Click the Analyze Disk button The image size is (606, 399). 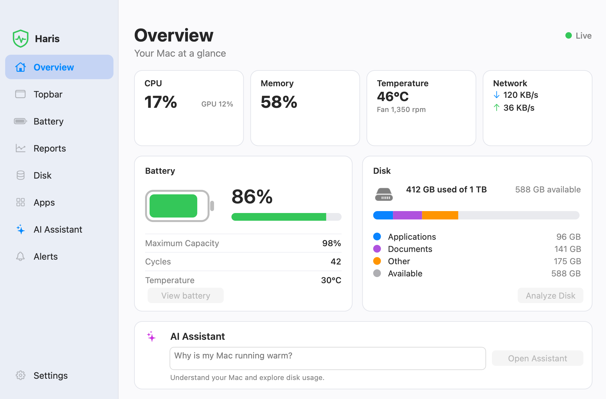[551, 295]
